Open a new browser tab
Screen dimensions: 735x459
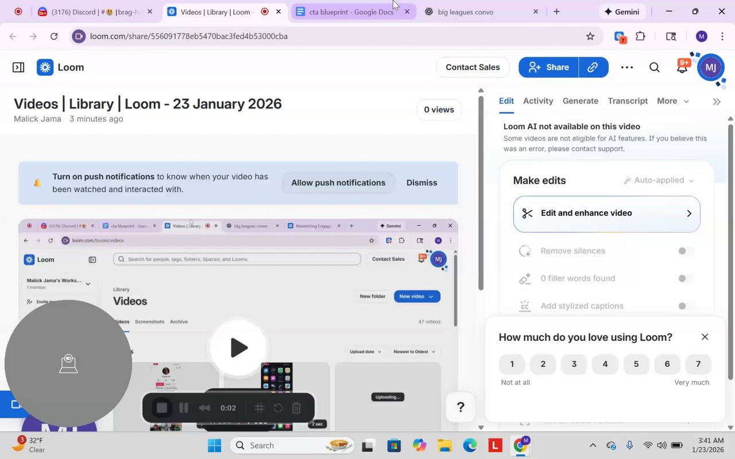556,11
